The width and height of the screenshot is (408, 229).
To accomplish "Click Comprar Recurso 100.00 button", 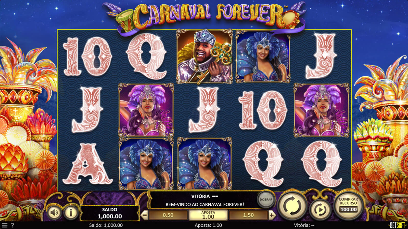I will tap(348, 205).
